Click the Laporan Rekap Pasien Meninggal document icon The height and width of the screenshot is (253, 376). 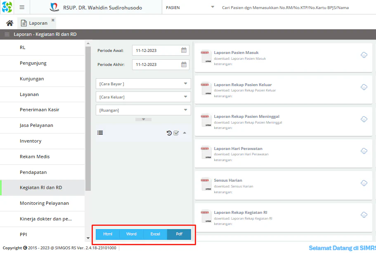pos(206,121)
